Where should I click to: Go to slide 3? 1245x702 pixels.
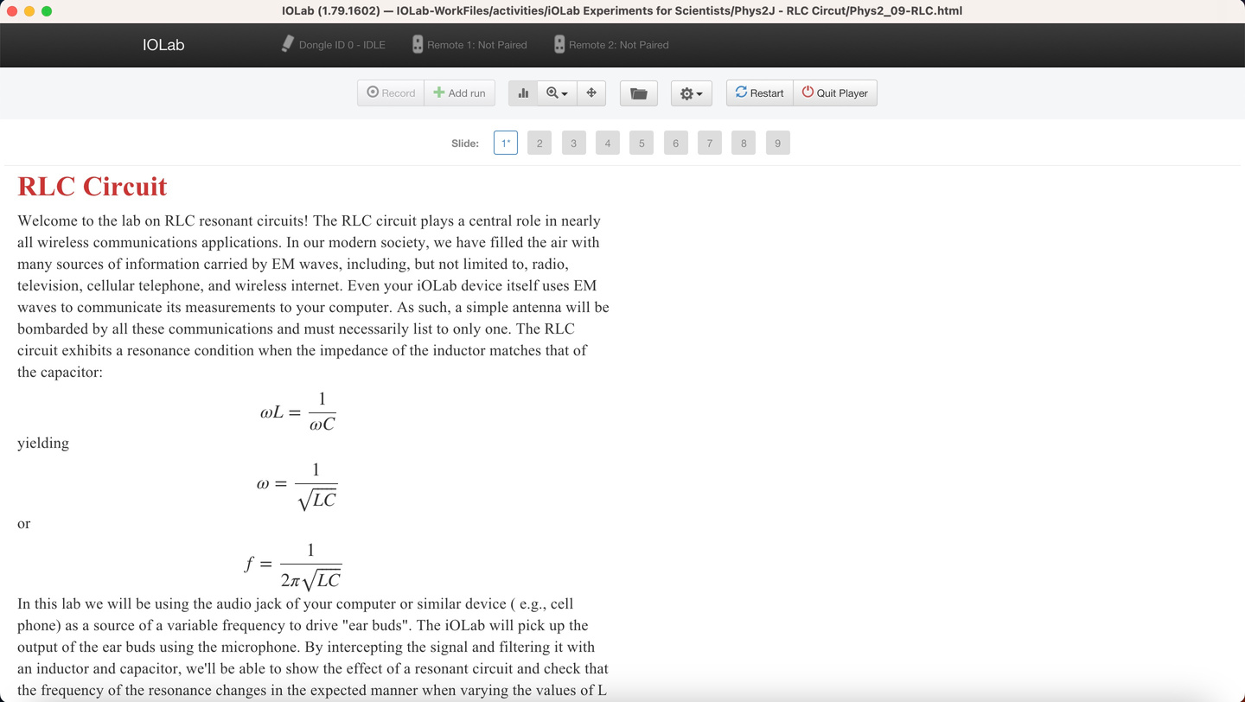point(573,144)
